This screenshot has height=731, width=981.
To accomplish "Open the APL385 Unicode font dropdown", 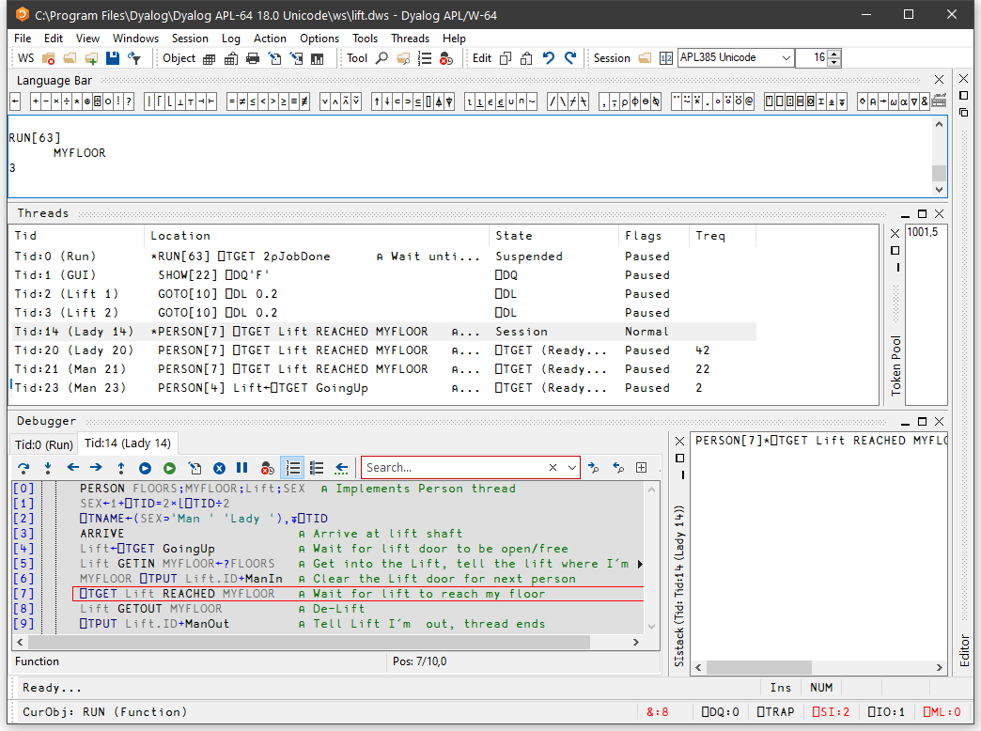I will click(786, 58).
